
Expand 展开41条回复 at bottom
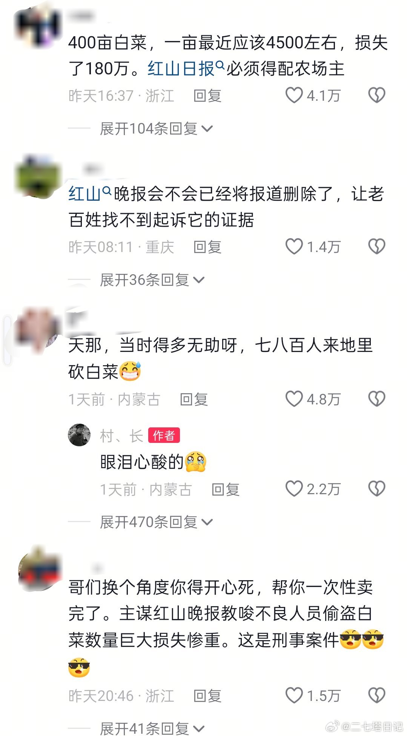152,728
